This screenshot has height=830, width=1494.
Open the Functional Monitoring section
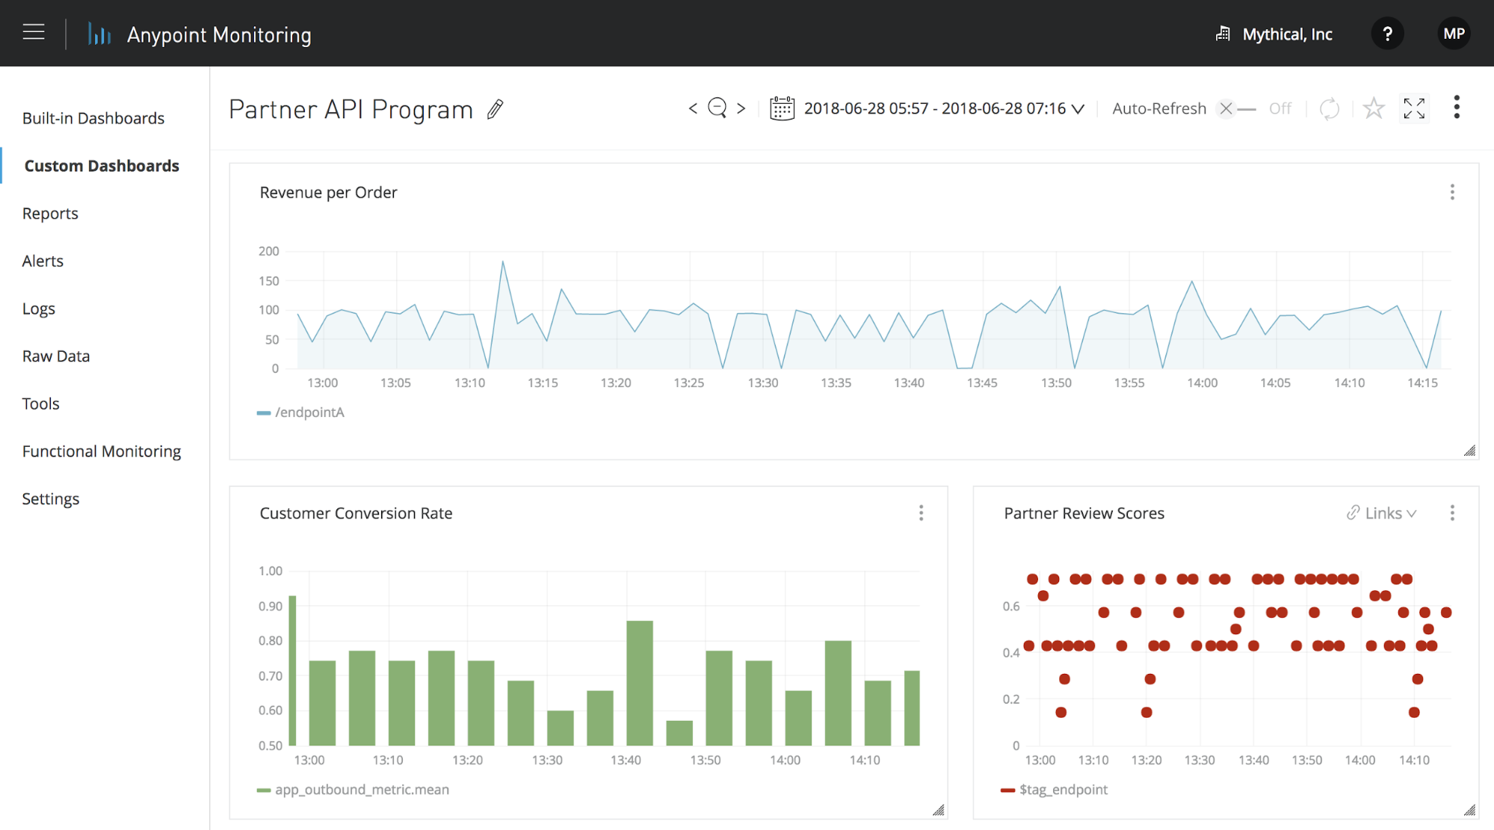pos(102,451)
